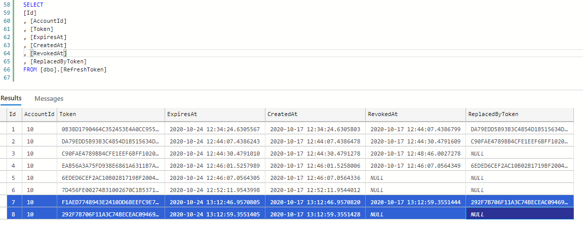The width and height of the screenshot is (583, 226).
Task: Select the ReplacedByToken cell in row 7
Action: point(519,202)
